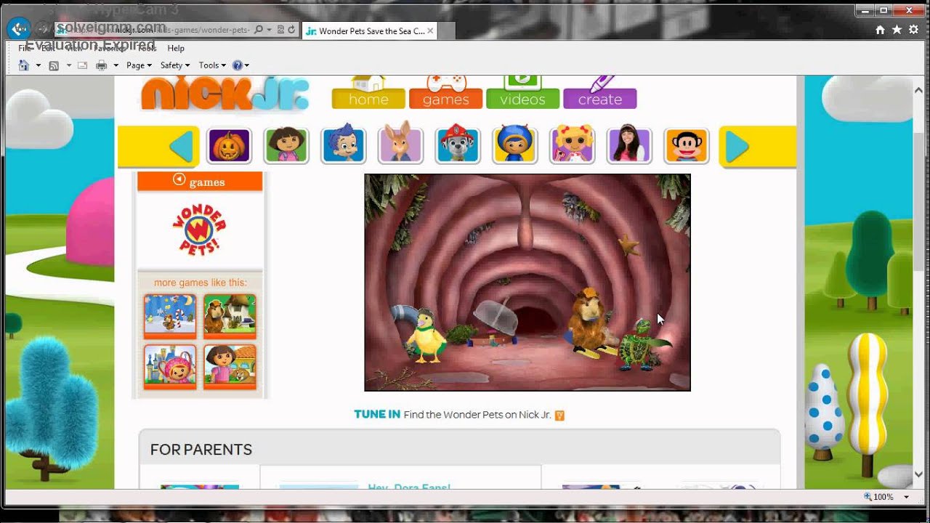This screenshot has width=930, height=523.
Task: Open the settings gear icon top right
Action: (914, 30)
